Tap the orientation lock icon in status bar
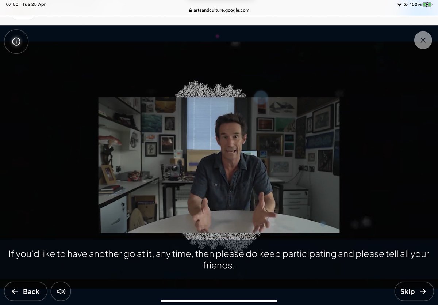This screenshot has height=305, width=438. 406,4
